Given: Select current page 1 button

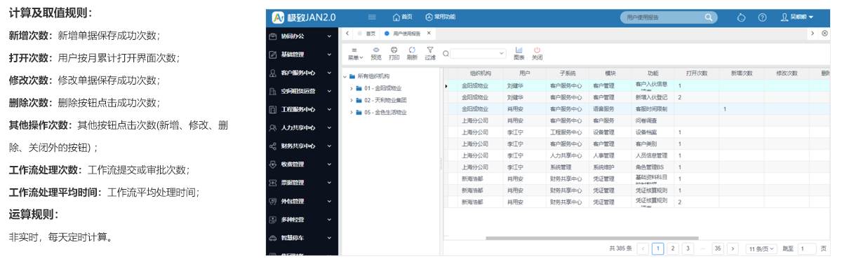Looking at the screenshot, I should (657, 248).
